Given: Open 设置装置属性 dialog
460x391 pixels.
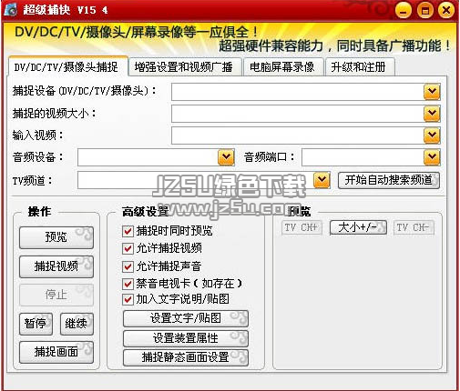Looking at the screenshot, I should [186, 338].
